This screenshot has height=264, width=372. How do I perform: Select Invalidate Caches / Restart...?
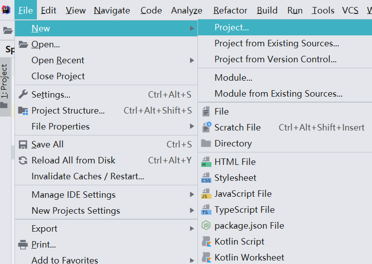[x=87, y=176]
